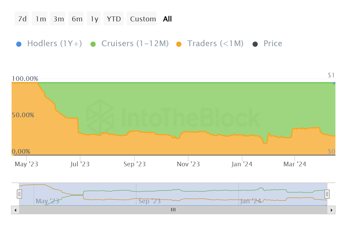Toggle the Cruisers (1-12M) series

click(x=135, y=44)
